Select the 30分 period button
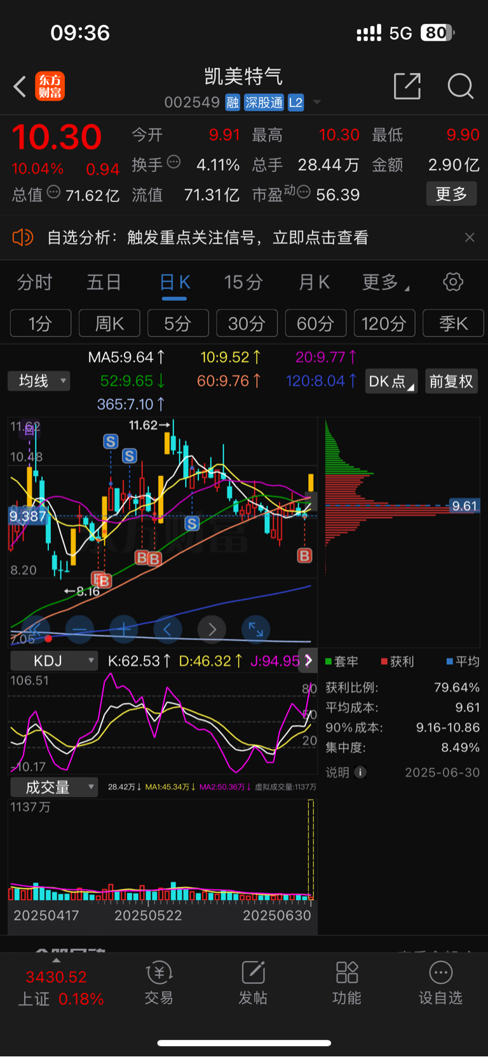 click(247, 323)
